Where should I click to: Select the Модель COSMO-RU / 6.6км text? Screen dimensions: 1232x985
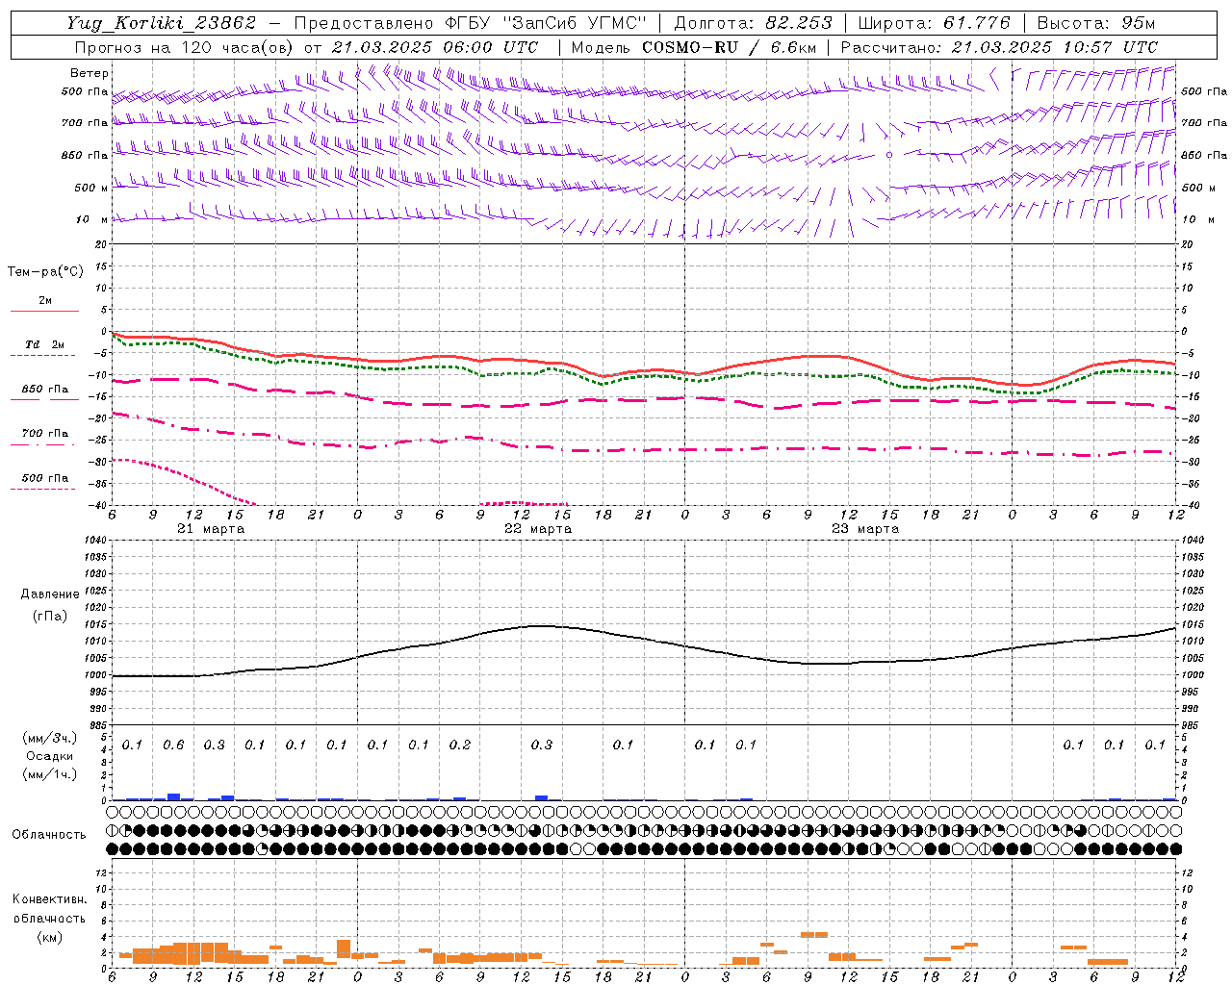694,47
